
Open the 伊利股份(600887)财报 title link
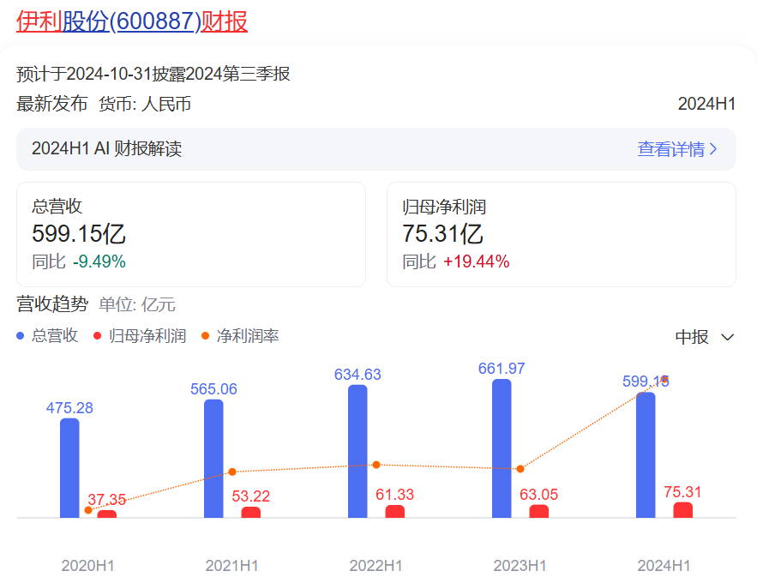point(132,21)
